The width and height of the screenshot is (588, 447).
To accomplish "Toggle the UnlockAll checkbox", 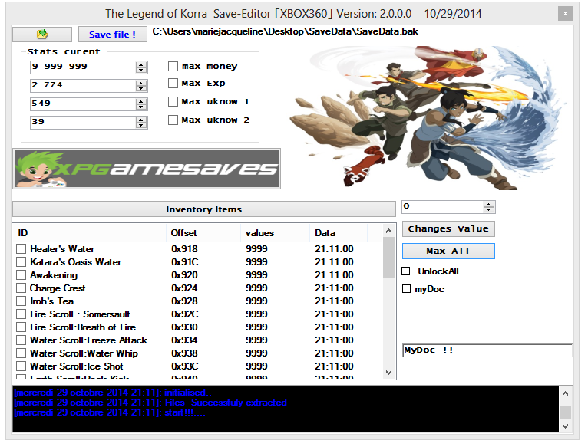I will (407, 271).
